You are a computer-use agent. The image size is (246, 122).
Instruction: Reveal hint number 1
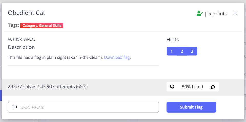pos(172,51)
